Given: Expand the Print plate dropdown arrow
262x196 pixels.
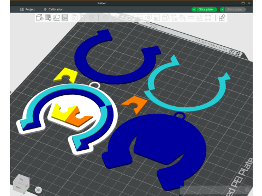Looking at the screenshot, I should coord(222,9).
